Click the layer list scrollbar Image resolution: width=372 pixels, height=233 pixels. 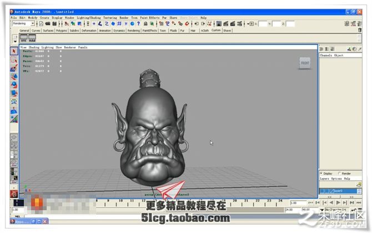click(x=359, y=191)
